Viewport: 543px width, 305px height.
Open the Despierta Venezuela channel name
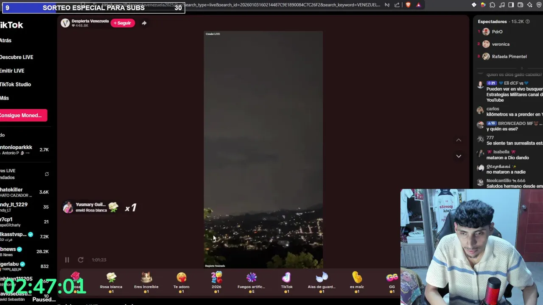tap(90, 21)
